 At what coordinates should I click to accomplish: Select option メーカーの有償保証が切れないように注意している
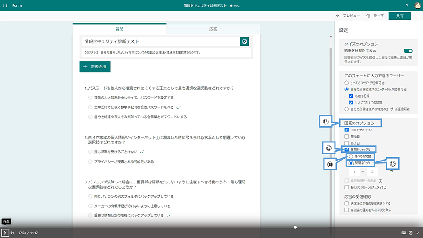pos(91,206)
